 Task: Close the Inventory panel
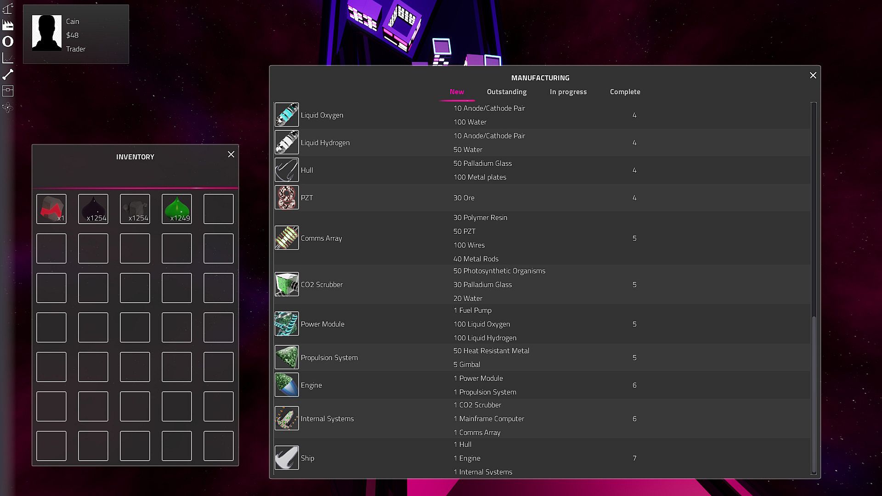(231, 155)
